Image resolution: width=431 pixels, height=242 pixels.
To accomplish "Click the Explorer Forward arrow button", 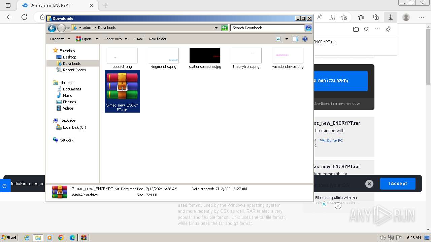I will tap(61, 28).
